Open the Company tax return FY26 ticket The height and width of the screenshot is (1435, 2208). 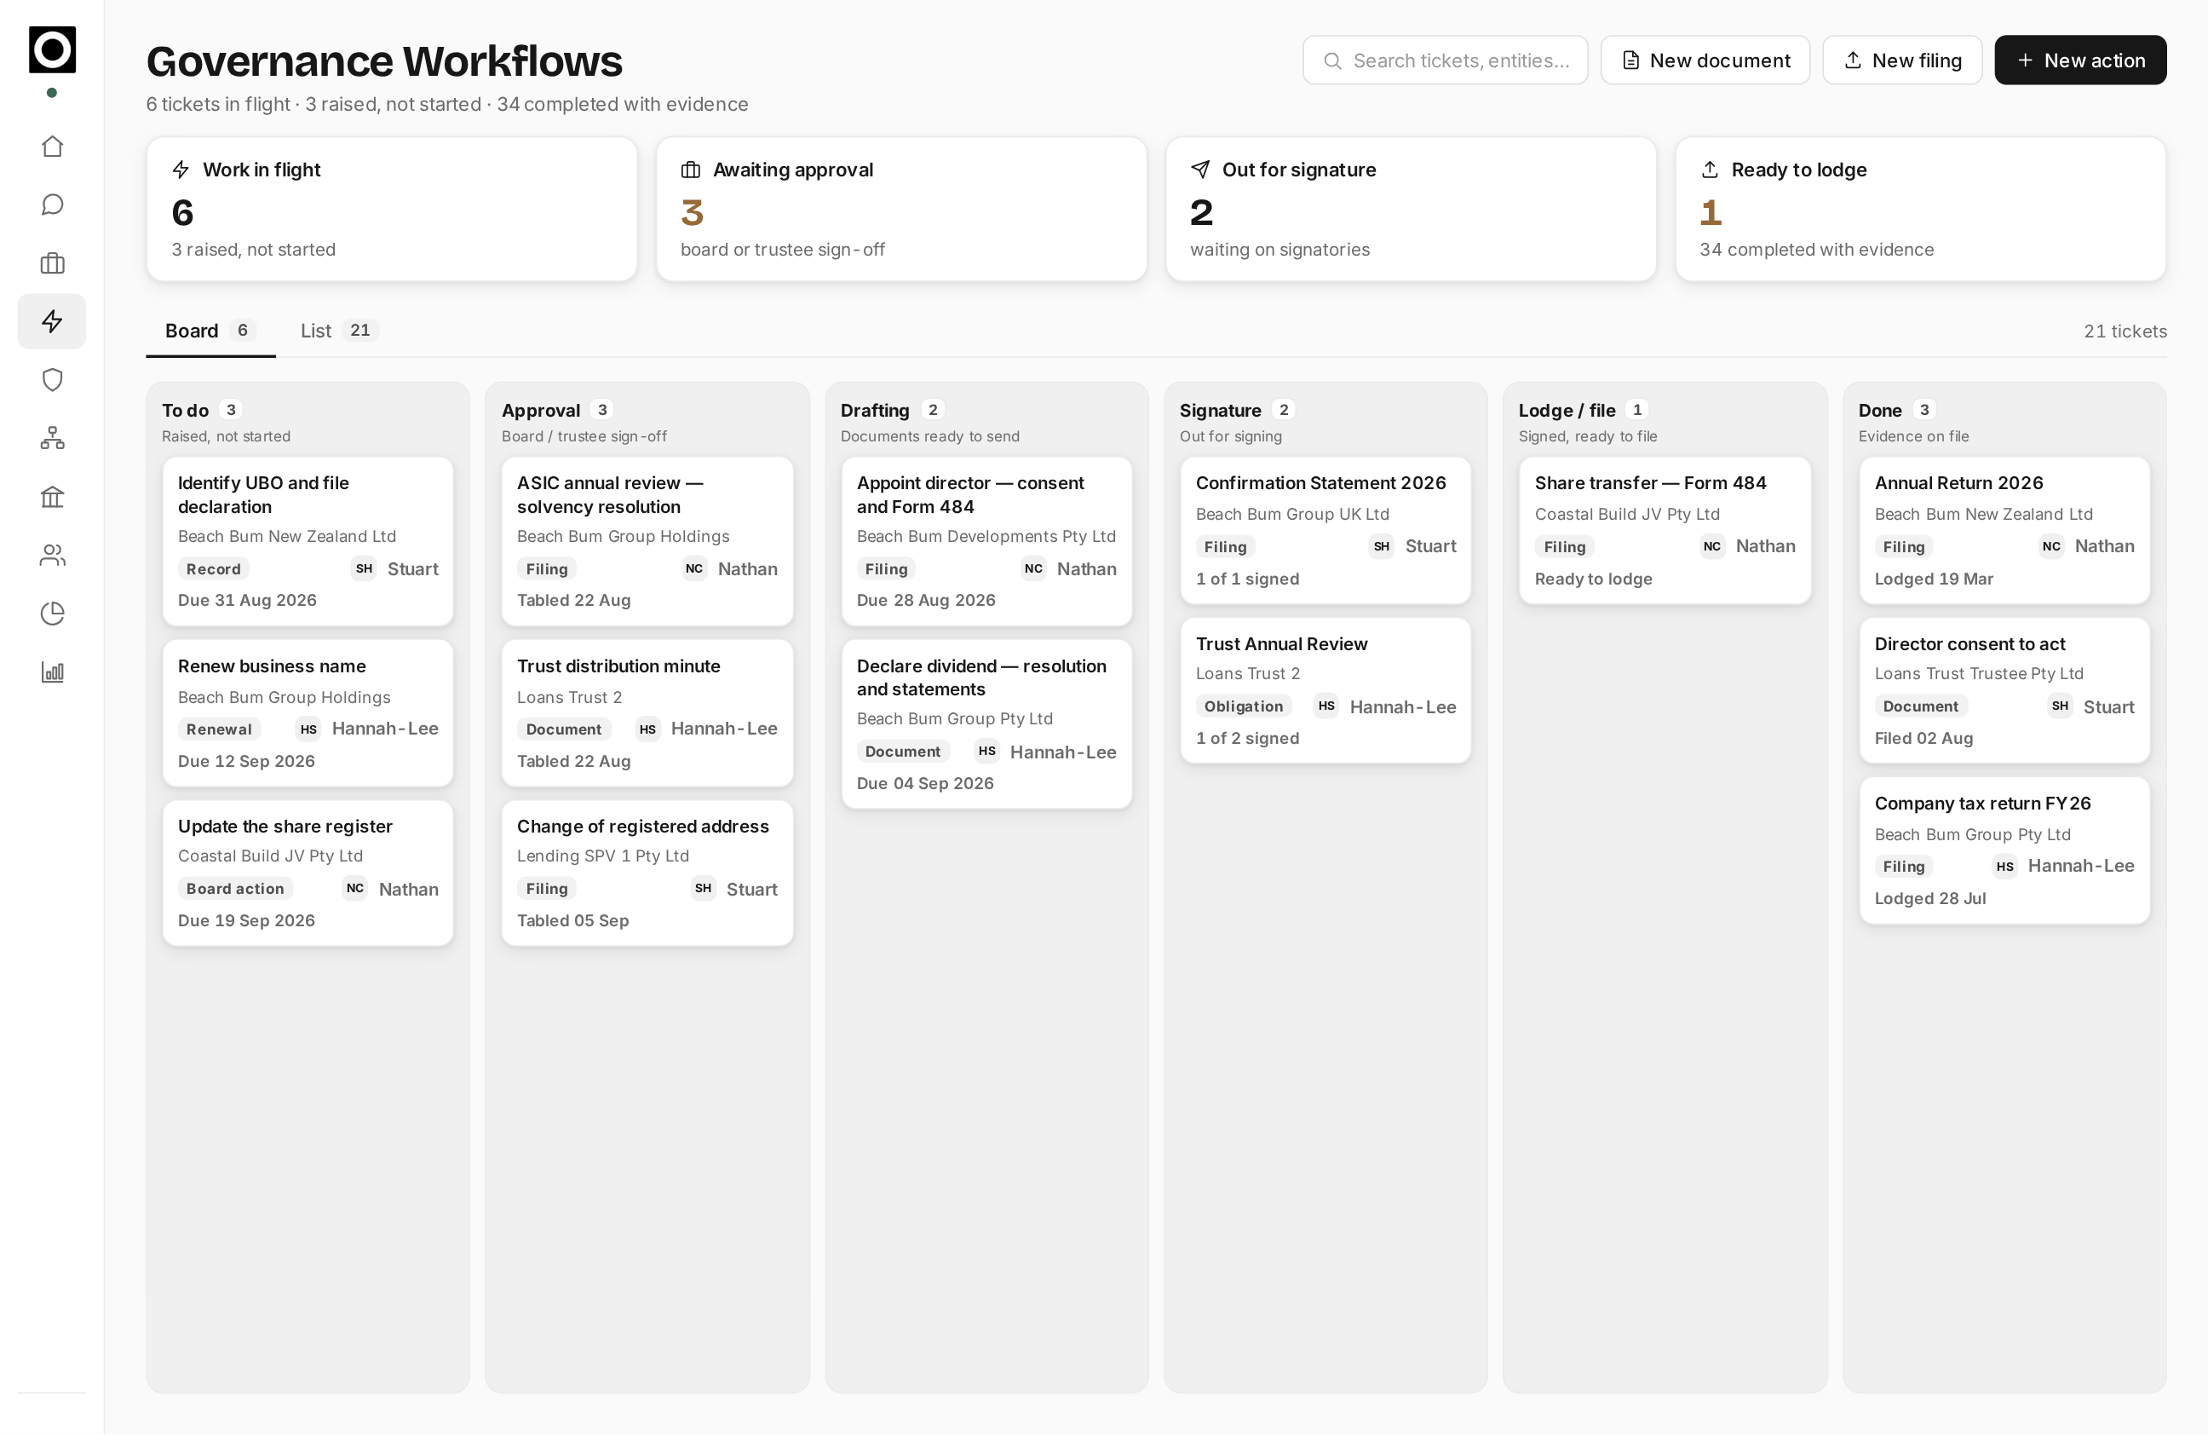click(x=2004, y=850)
